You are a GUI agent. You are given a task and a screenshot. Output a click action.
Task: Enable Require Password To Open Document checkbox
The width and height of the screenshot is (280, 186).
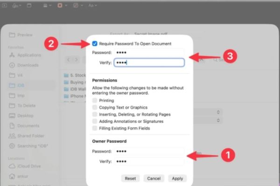click(x=95, y=44)
